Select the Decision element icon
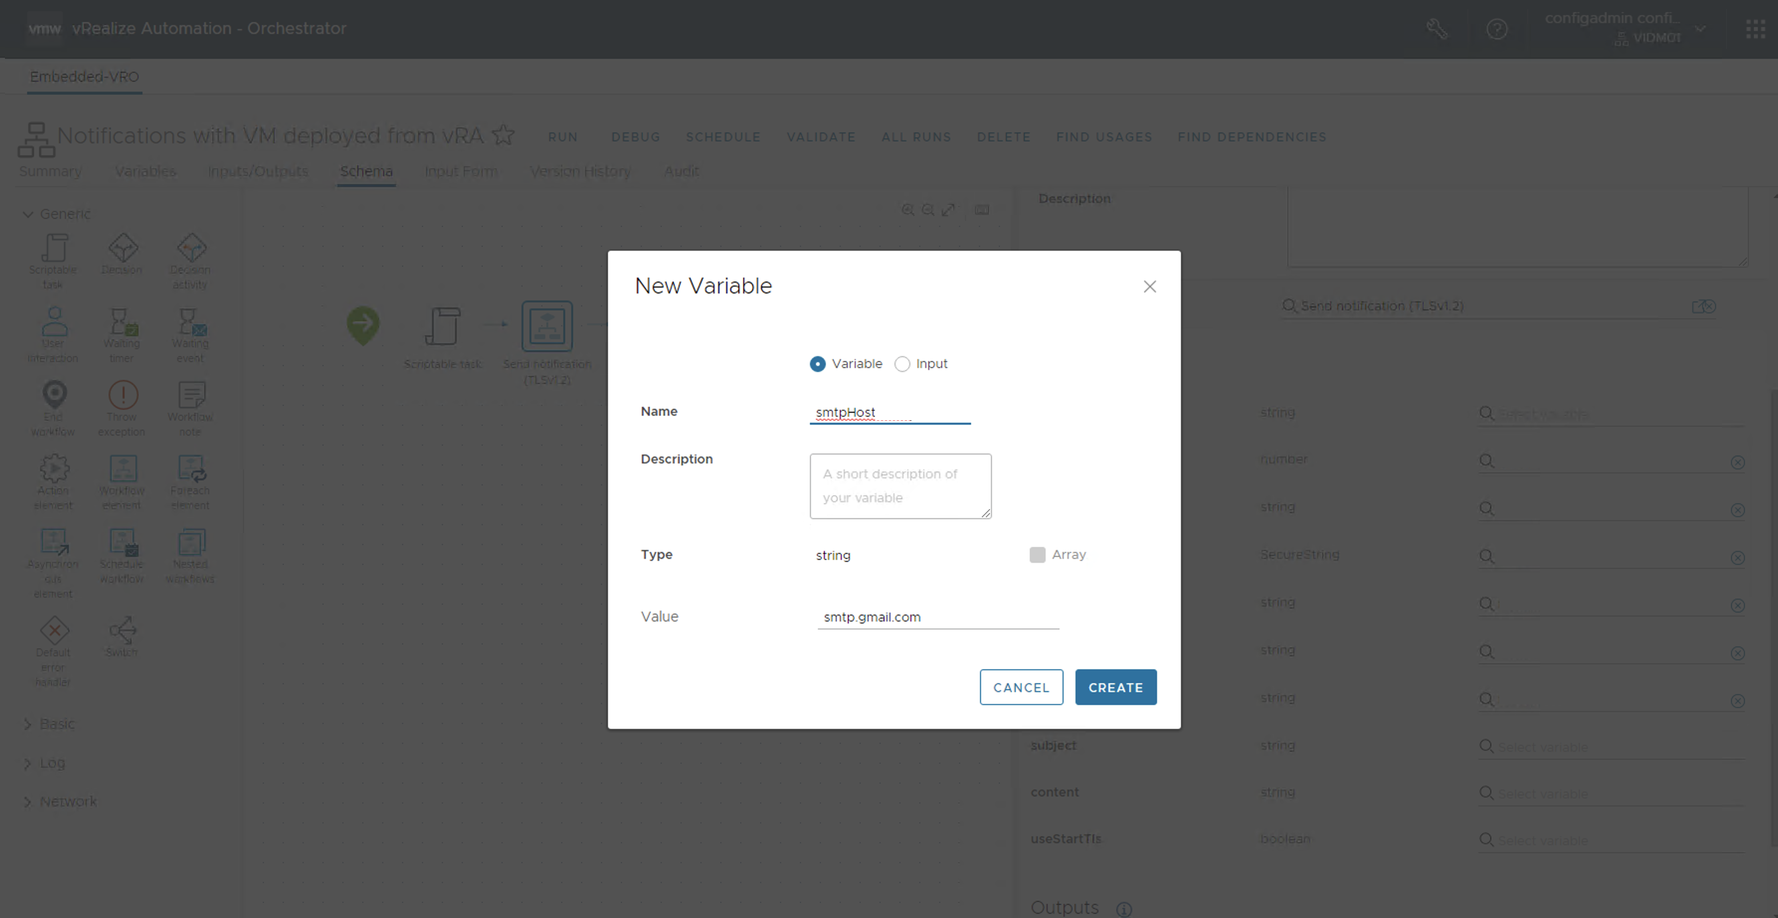 click(x=122, y=248)
